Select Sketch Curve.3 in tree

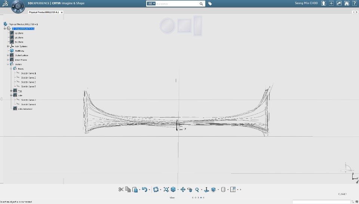[x=28, y=82]
